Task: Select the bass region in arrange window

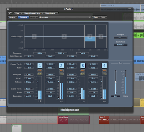Action: 17,128
